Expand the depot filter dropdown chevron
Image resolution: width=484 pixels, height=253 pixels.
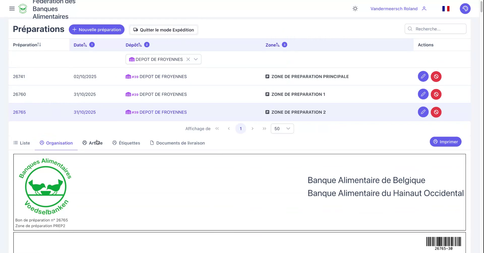(x=196, y=59)
